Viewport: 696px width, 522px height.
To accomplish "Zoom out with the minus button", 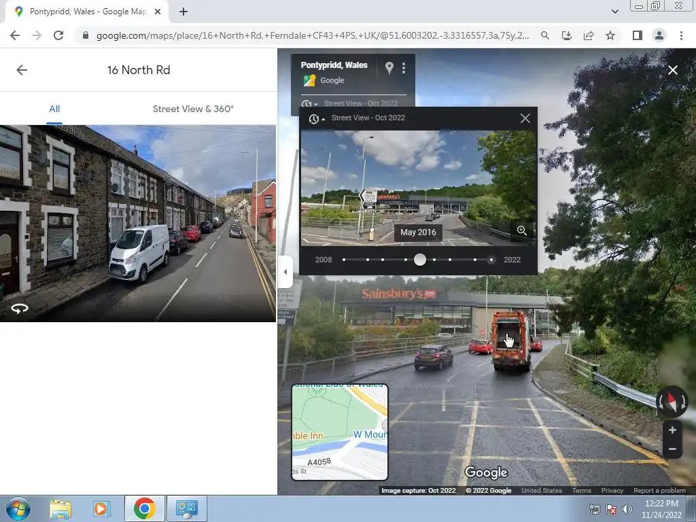I will coord(672,449).
